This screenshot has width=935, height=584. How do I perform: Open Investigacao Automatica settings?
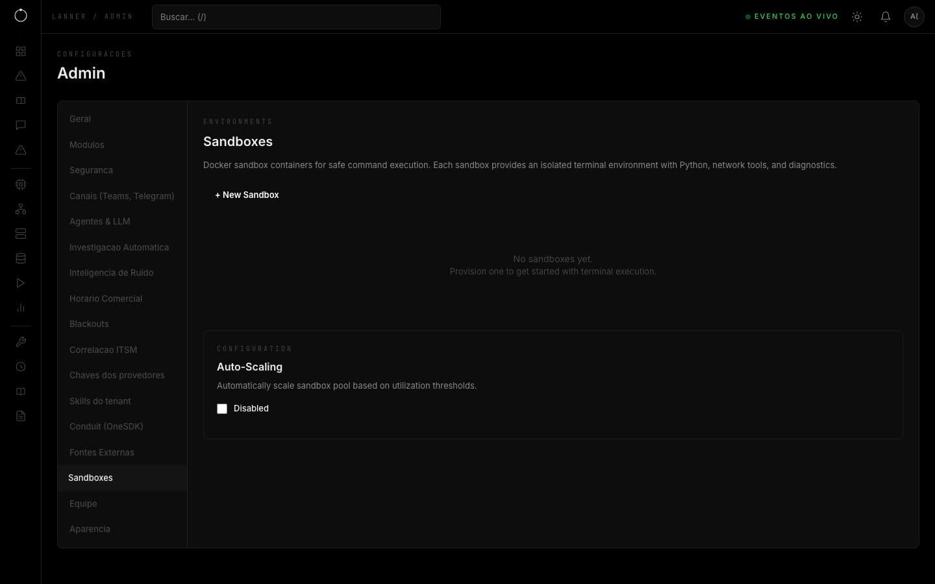pos(122,247)
